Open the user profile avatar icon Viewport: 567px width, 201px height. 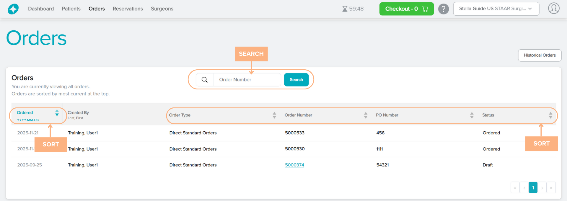pyautogui.click(x=554, y=9)
